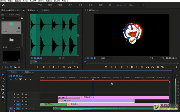Screen dimensions: 180x112
Task: Go to In point in Source monitor
Action: (44, 67)
